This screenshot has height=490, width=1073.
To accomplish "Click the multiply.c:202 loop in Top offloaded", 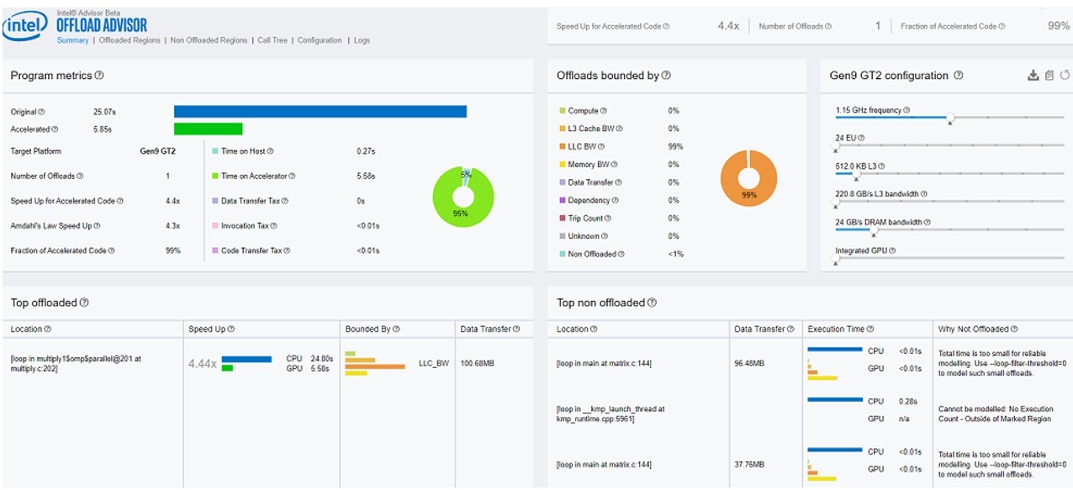I will tap(76, 364).
